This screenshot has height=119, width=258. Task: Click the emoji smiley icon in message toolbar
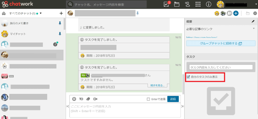(74, 99)
